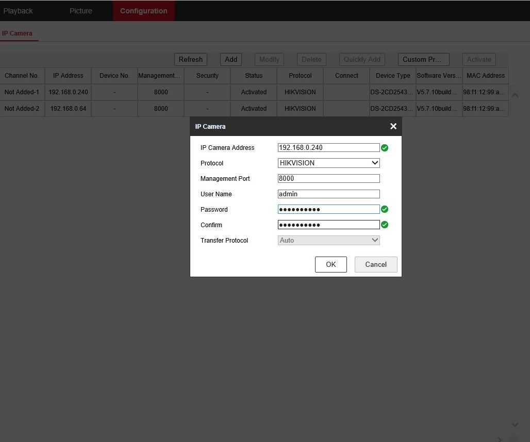Click green checkmark beside Password field
Screen dimensions: 530x442
385,209
